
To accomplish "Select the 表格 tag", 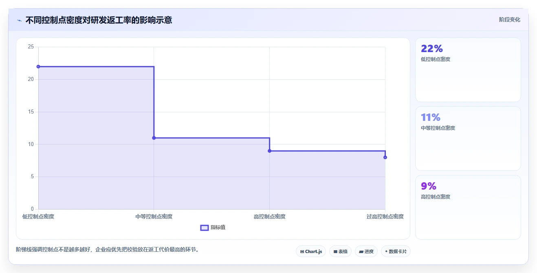I will click(340, 251).
